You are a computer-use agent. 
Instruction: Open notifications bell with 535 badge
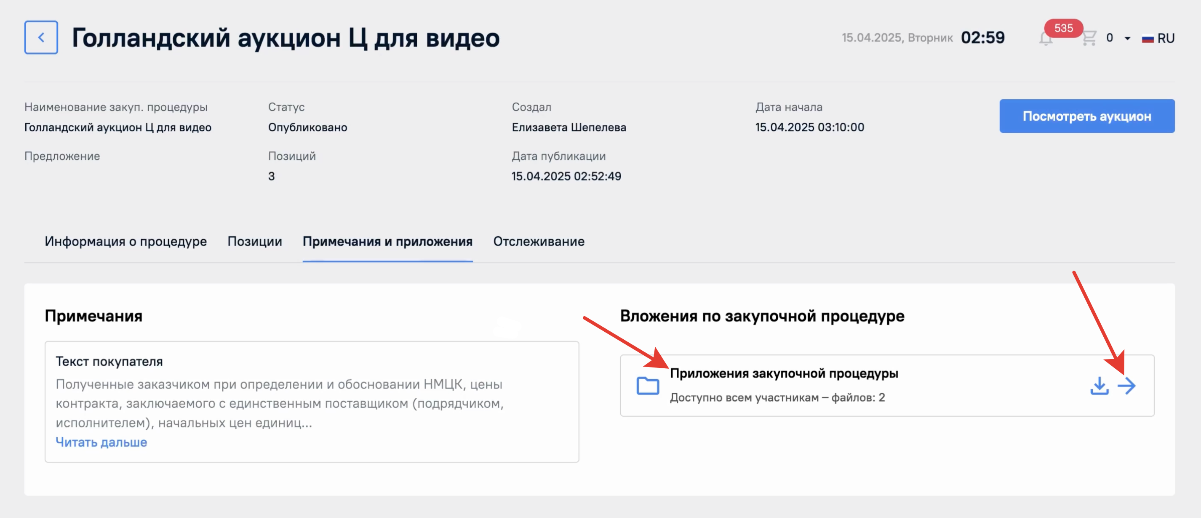pyautogui.click(x=1046, y=38)
